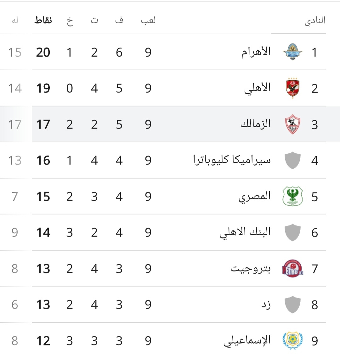Open the Al Masry green eagle logo
The image size is (340, 354).
(292, 196)
